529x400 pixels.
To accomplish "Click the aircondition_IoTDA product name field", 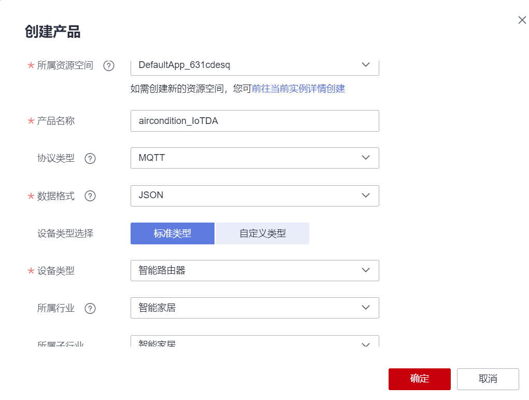I will coord(254,121).
